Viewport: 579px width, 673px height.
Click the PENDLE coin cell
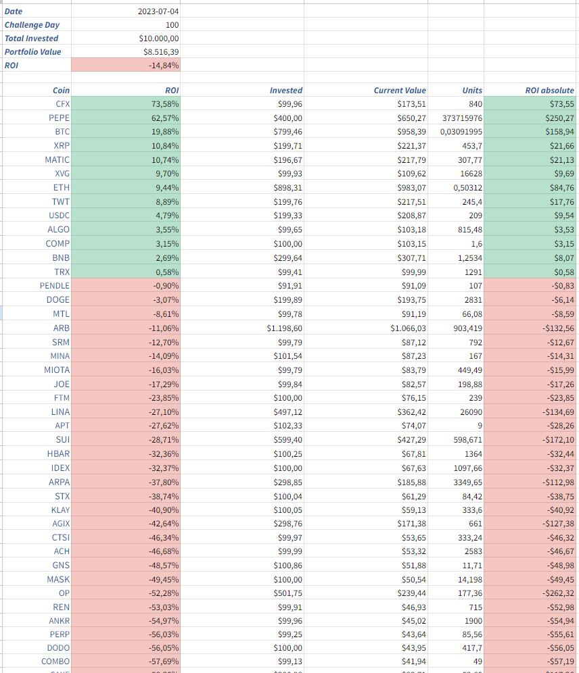click(x=37, y=285)
